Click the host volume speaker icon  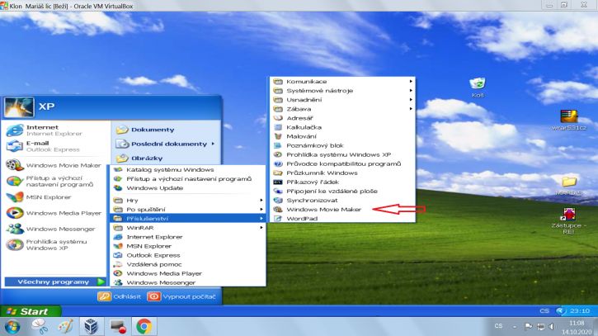pyautogui.click(x=551, y=326)
